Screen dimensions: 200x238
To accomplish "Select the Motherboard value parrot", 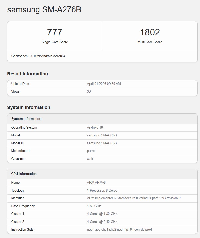I will pyautogui.click(x=92, y=151).
